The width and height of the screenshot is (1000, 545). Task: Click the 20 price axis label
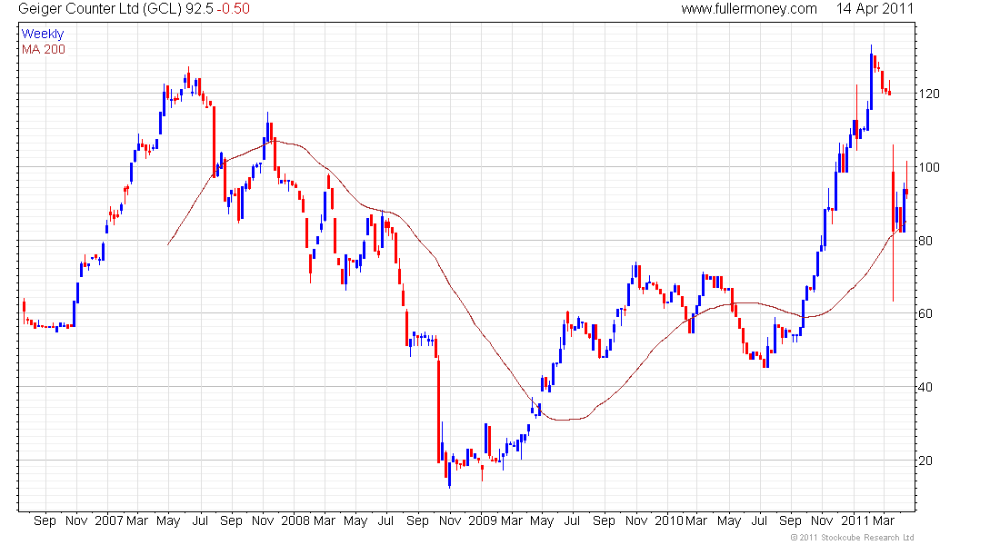[x=925, y=461]
